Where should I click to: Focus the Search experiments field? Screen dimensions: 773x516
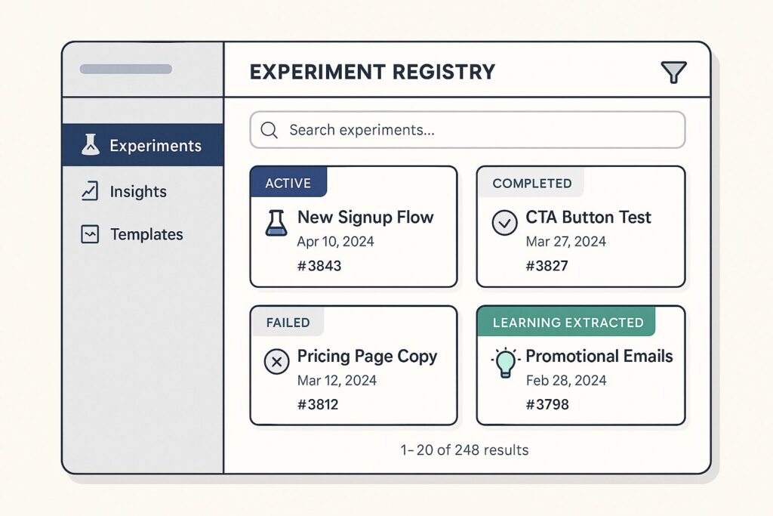point(467,130)
